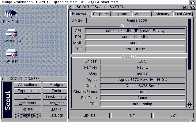Click the 'SCOUT [OS3/68k]: SYSTEM' title bar

(127, 7)
